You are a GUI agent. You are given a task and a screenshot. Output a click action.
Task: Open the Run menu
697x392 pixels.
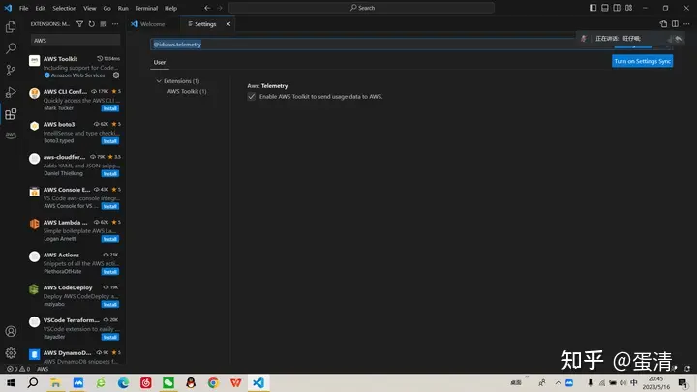(x=123, y=8)
